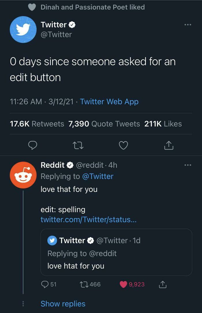Screen dimensions: 202x313
Task: Show replies under Reddit's comment
Action: (63, 304)
